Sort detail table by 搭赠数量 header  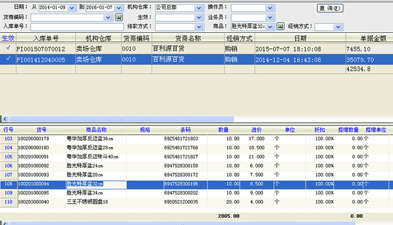tap(348, 130)
